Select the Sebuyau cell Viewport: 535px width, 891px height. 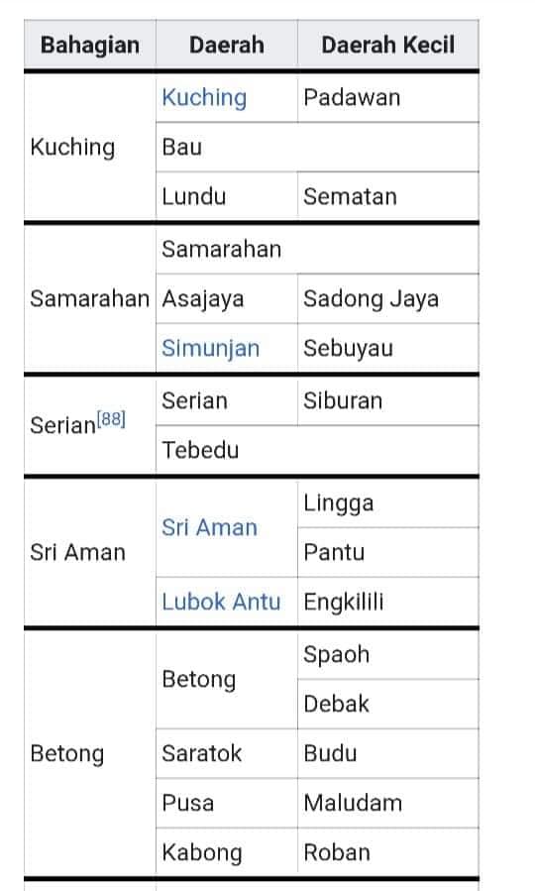pos(388,348)
